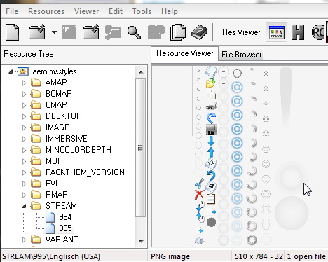Select the VARIANT folder label
Viewport: 328px width, 262px height.
62,240
